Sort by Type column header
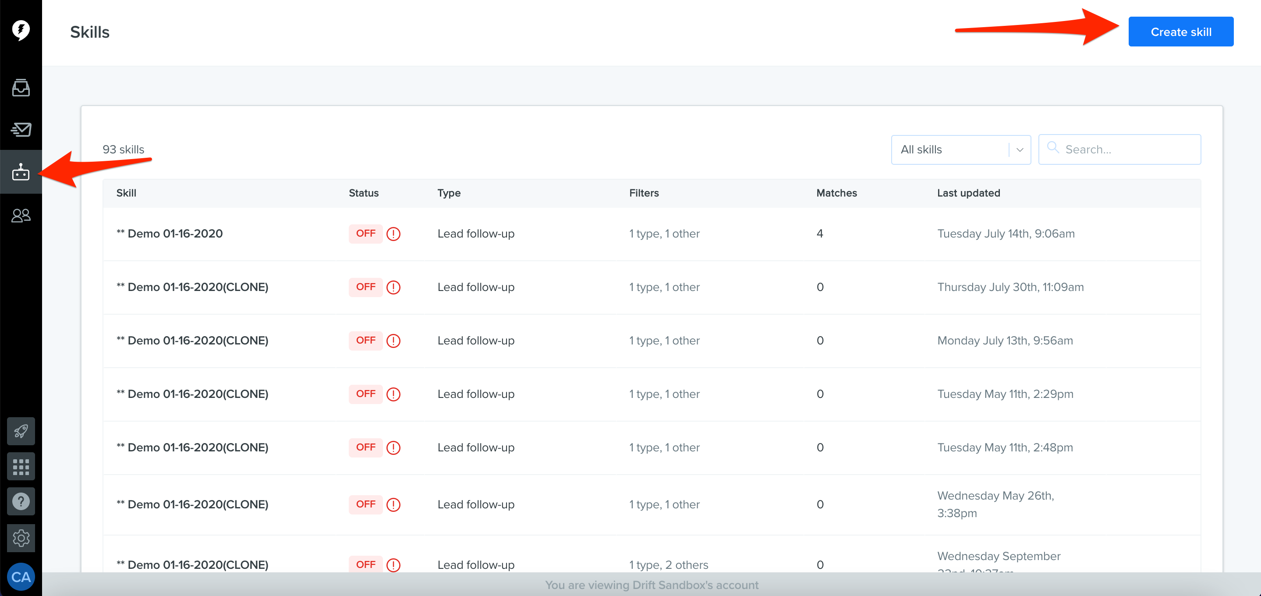The height and width of the screenshot is (596, 1261). pyautogui.click(x=449, y=193)
